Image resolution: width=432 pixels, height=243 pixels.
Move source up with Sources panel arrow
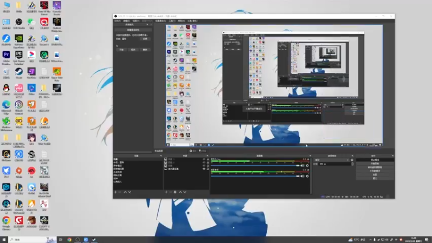[x=180, y=192]
